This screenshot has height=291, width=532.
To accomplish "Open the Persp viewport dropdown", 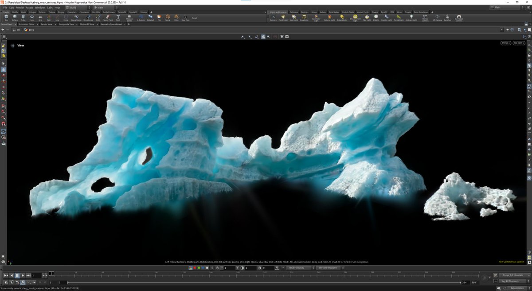I will 506,43.
